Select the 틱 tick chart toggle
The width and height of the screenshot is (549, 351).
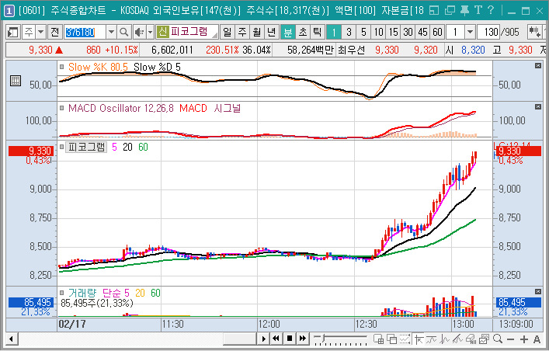318,33
